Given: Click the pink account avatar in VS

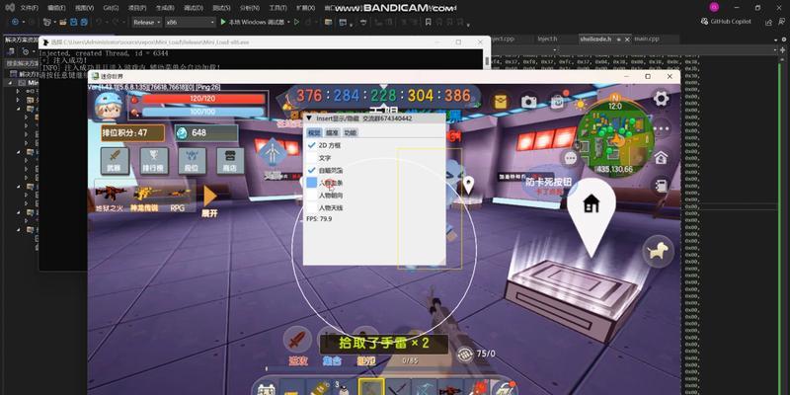Looking at the screenshot, I should click(714, 7).
